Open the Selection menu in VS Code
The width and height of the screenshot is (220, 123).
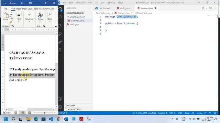80,3
